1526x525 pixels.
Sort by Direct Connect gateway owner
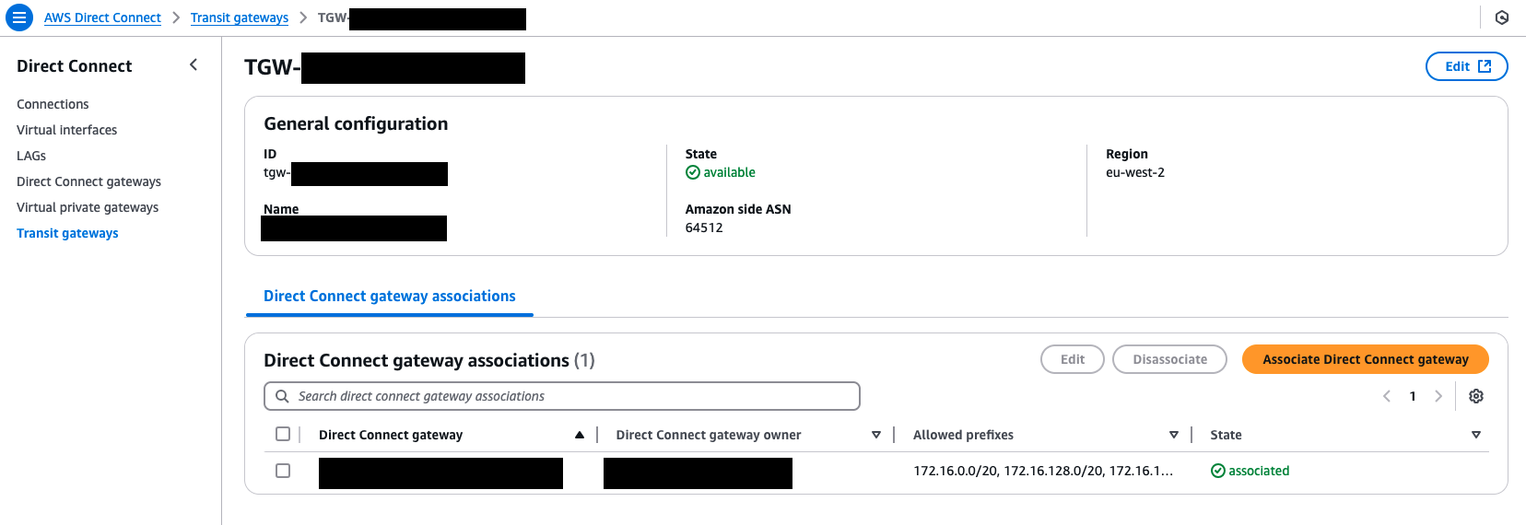click(x=876, y=435)
